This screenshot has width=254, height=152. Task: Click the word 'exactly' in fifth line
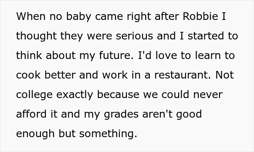[x=75, y=95]
